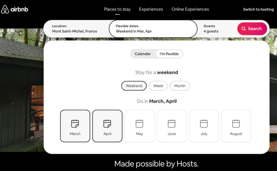Choose the Weekend stay length pill

[134, 85]
